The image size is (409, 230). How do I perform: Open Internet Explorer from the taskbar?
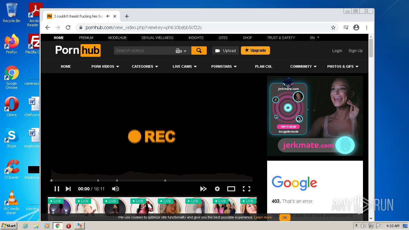25,226
